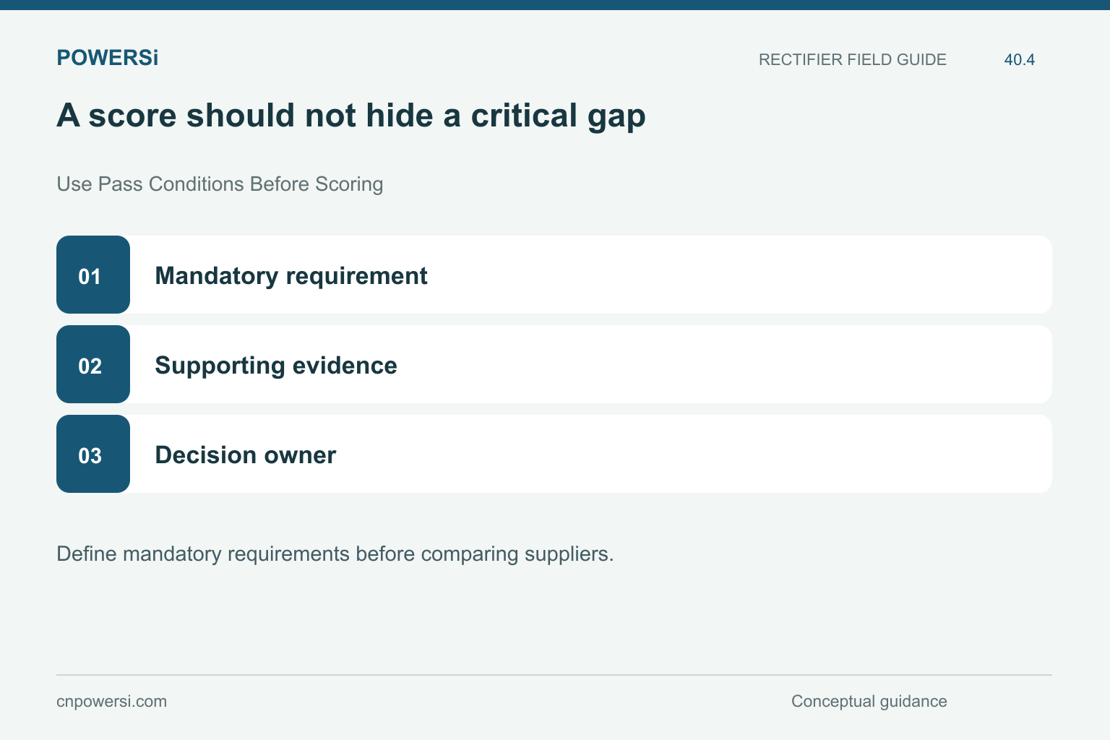Click the 02 number badge
This screenshot has width=1110, height=740.
pyautogui.click(x=93, y=364)
